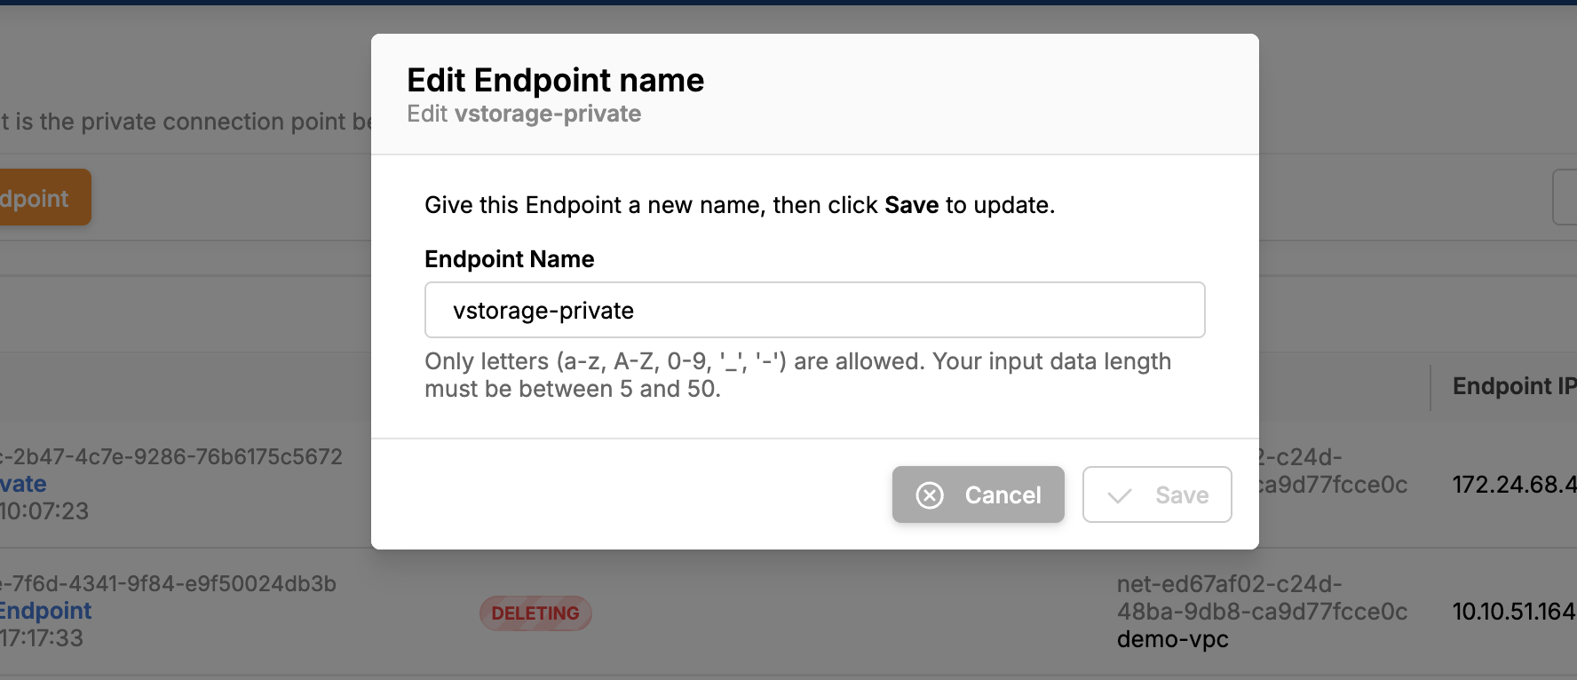1577x680 pixels.
Task: Click the demo-vpc network name
Action: tap(1172, 639)
